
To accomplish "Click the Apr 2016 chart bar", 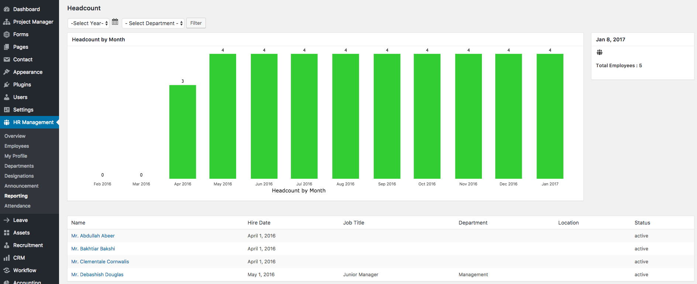I will pos(183,132).
